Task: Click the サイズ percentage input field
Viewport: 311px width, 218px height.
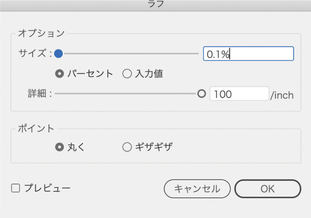Action: click(x=248, y=54)
